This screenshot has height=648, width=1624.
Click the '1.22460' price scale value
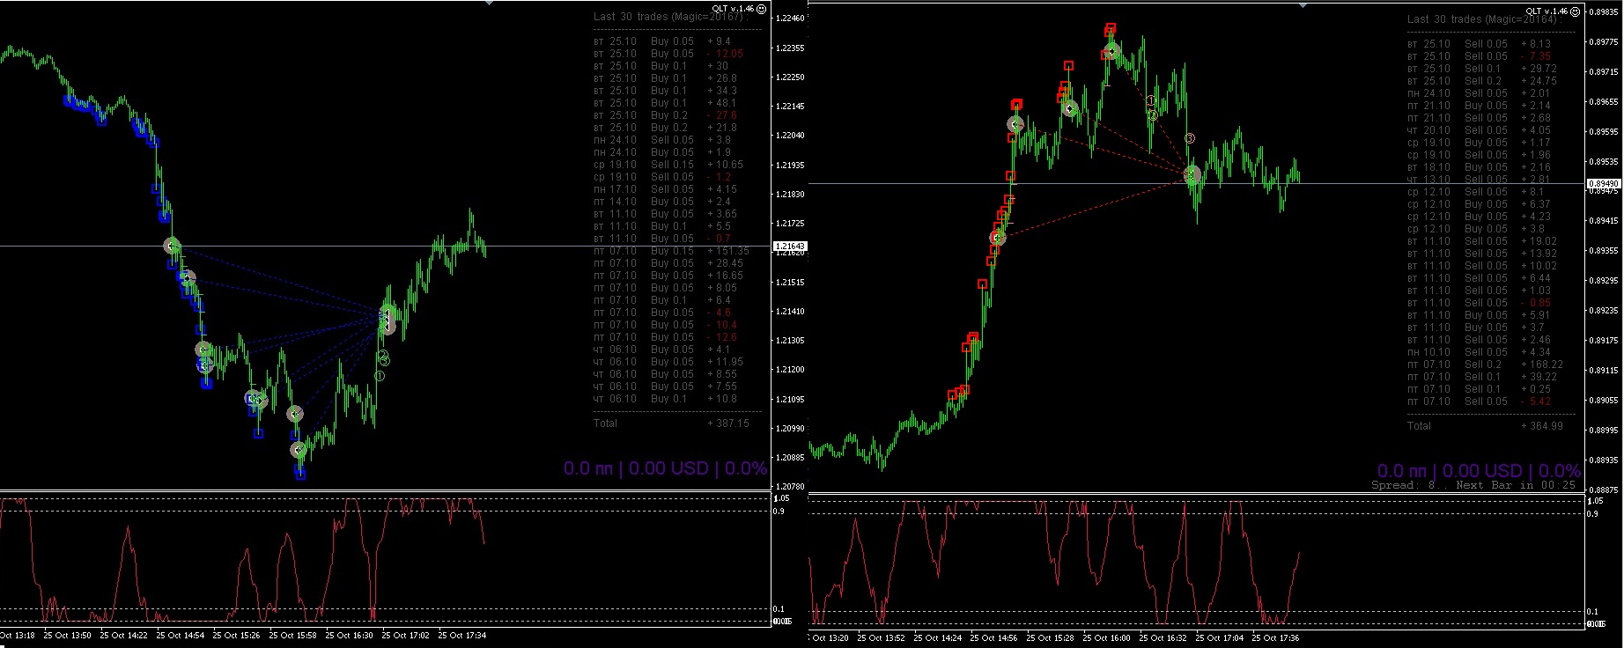point(789,18)
